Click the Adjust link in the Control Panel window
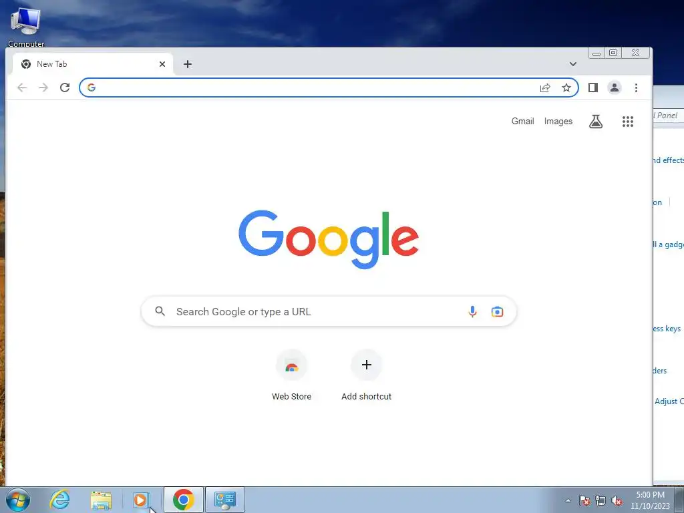 669,401
